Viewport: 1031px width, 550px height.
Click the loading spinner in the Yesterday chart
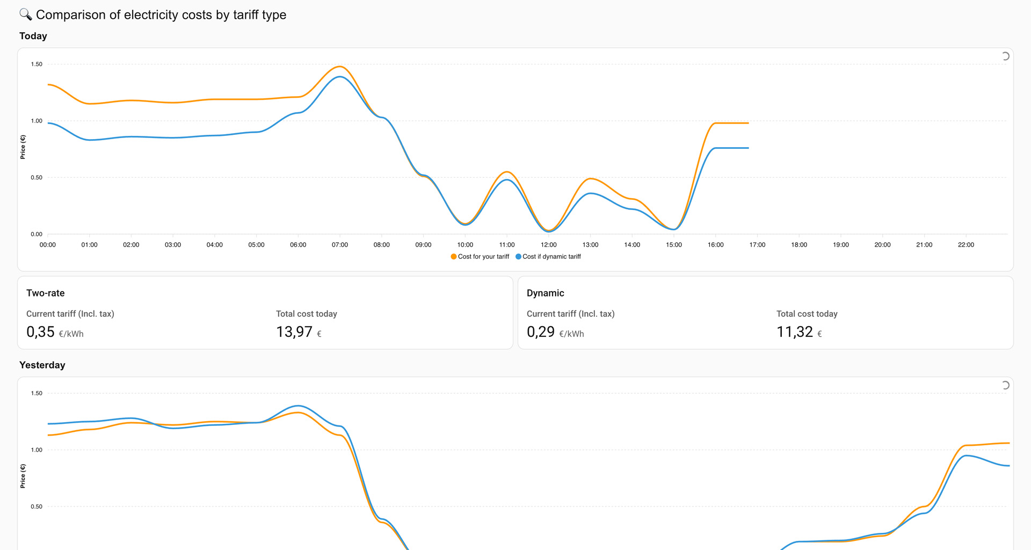(x=1005, y=385)
